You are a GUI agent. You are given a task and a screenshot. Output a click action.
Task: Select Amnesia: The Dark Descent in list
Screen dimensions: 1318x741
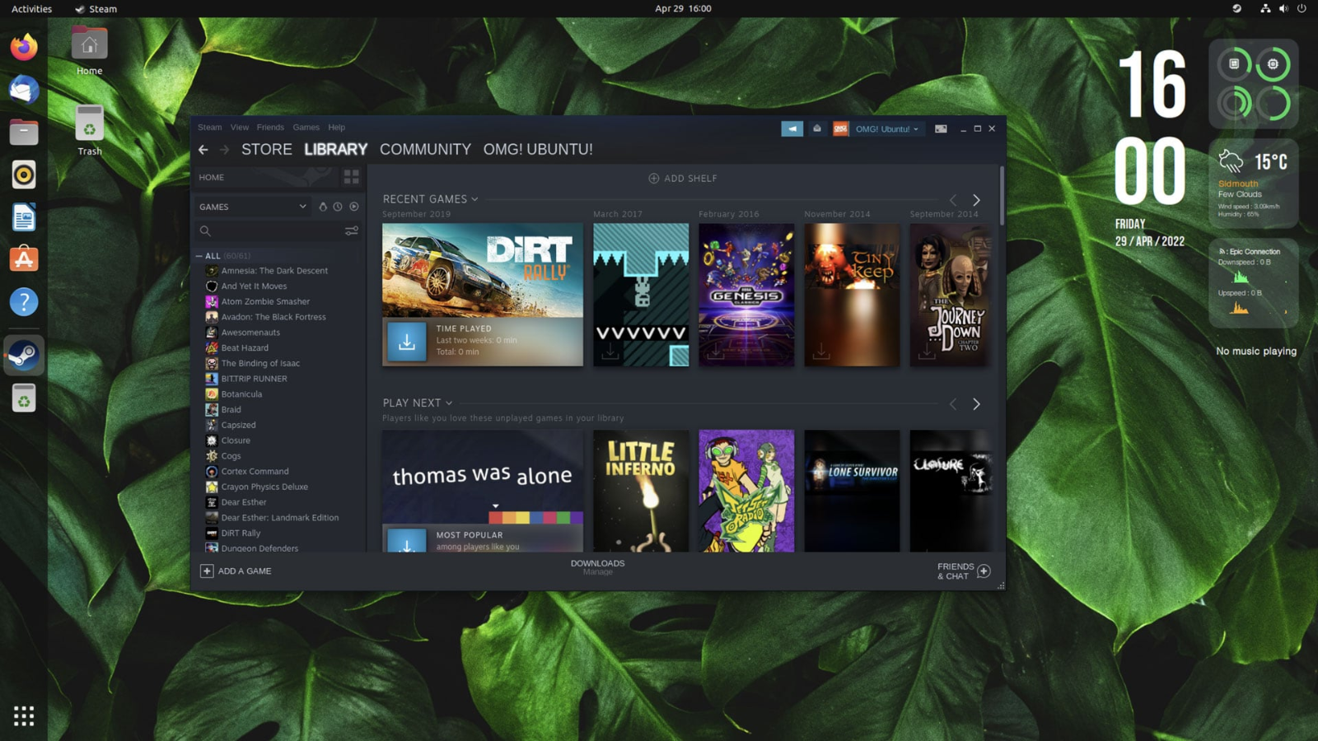point(274,271)
